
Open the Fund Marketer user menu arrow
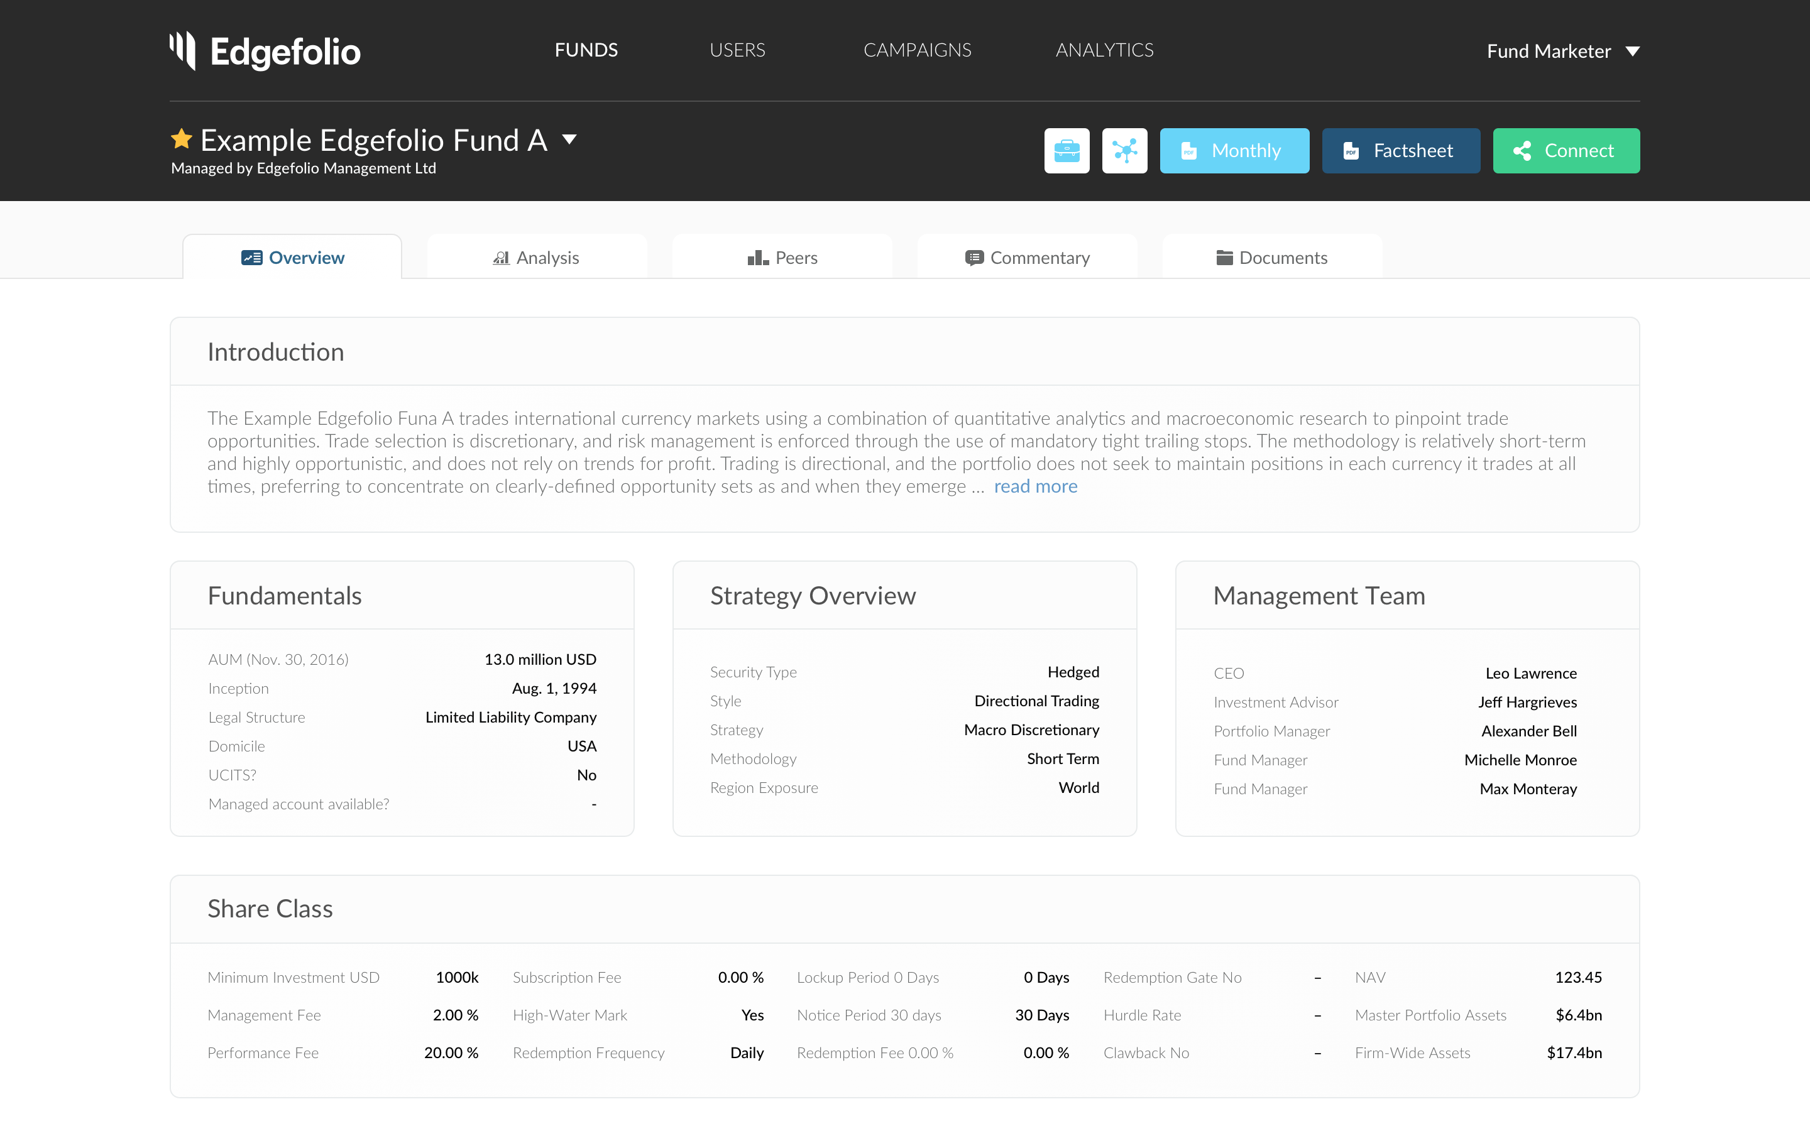pos(1633,52)
